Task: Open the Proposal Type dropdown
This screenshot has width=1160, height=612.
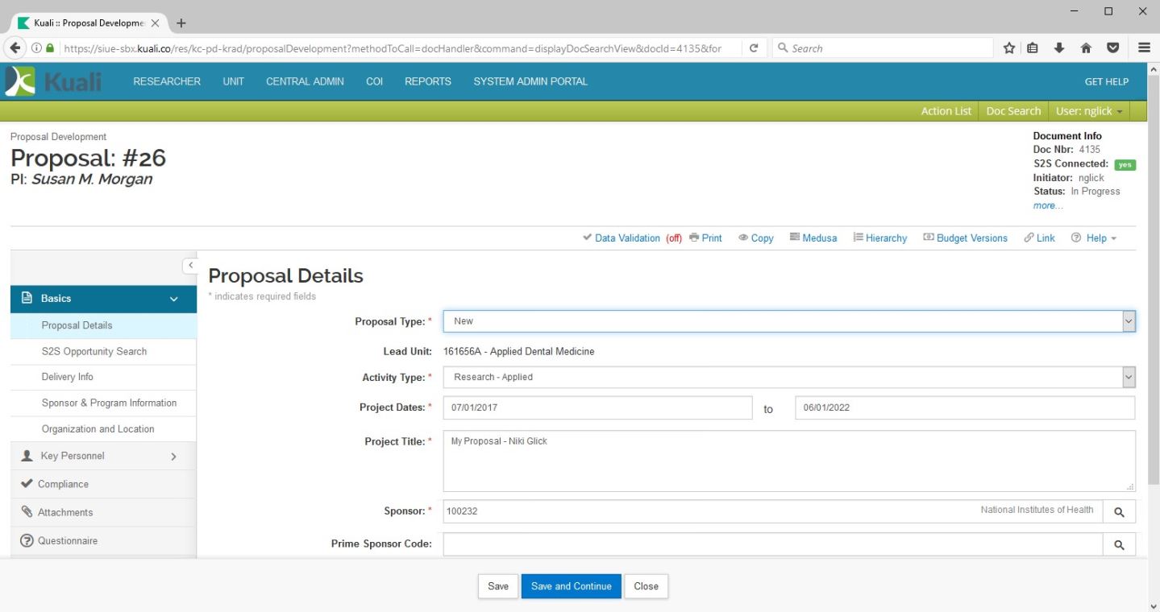Action: 789,321
